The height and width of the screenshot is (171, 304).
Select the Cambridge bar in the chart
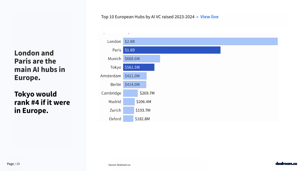130,93
